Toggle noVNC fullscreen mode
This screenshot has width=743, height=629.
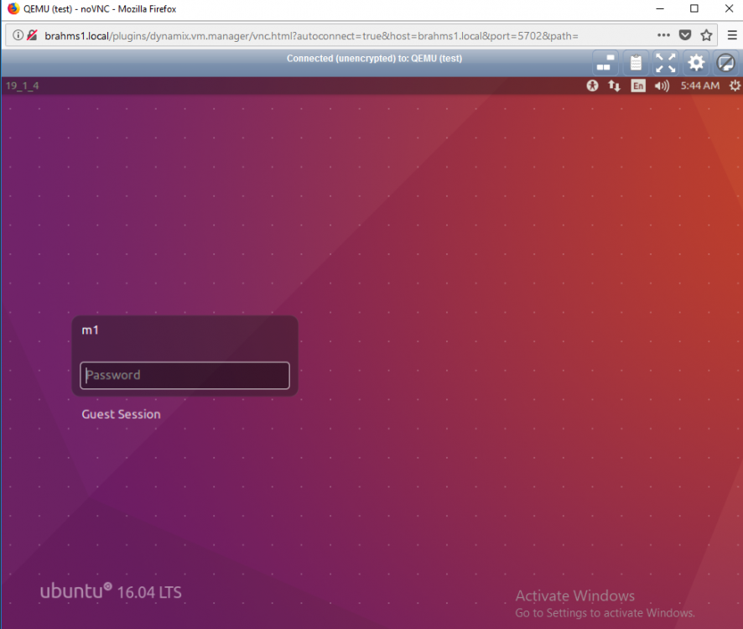click(665, 63)
